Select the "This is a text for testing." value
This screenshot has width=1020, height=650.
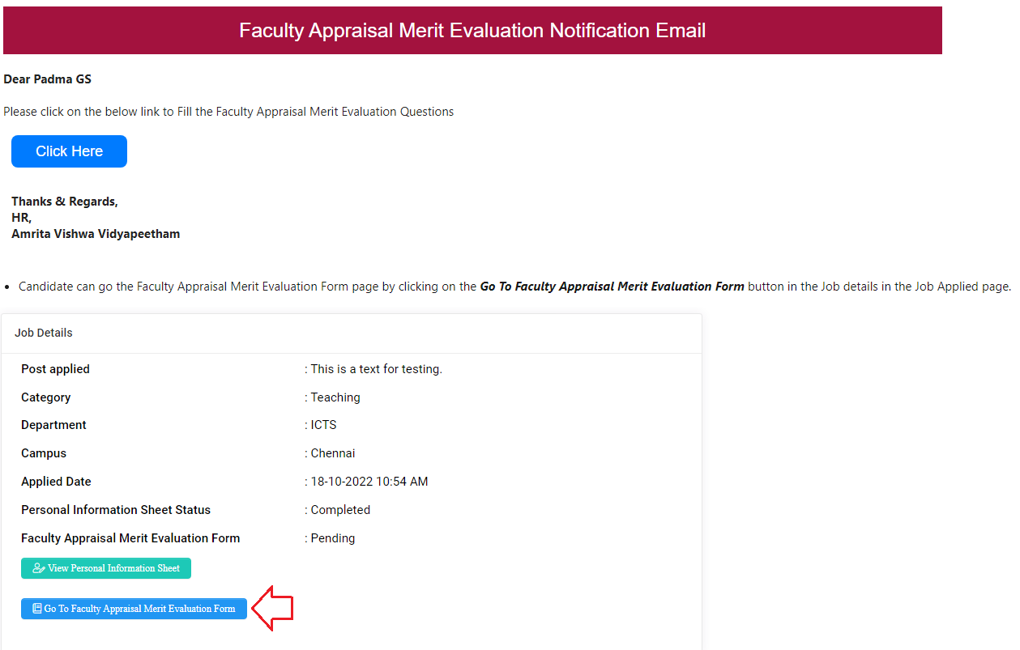(376, 369)
